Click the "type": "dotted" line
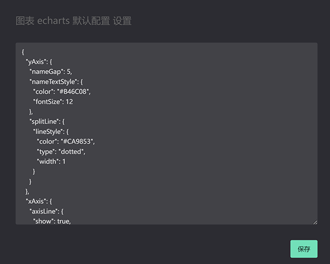Viewport: 330px width, 264px height. click(60, 152)
